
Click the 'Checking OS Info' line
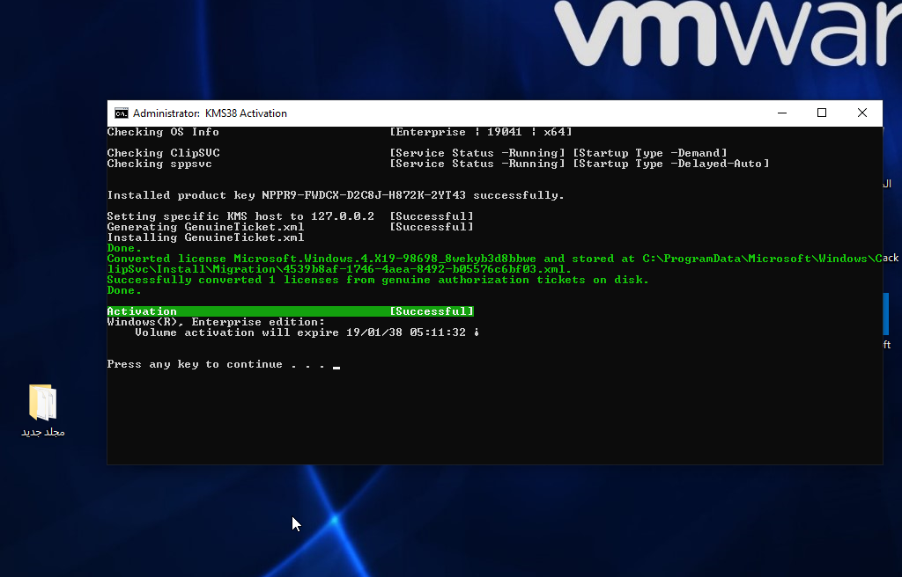click(x=163, y=132)
